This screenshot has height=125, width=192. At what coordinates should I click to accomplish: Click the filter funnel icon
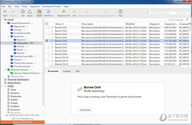[x=187, y=20]
